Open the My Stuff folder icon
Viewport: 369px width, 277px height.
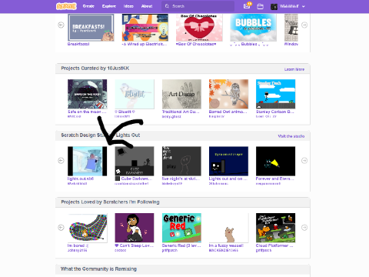[260, 6]
